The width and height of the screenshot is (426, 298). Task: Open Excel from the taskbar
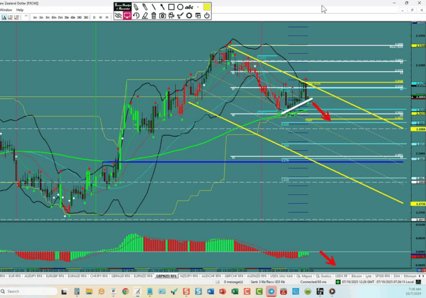click(235, 291)
